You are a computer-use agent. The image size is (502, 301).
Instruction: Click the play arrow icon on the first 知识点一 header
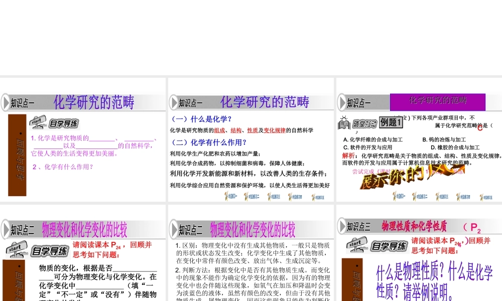[x=6, y=103]
